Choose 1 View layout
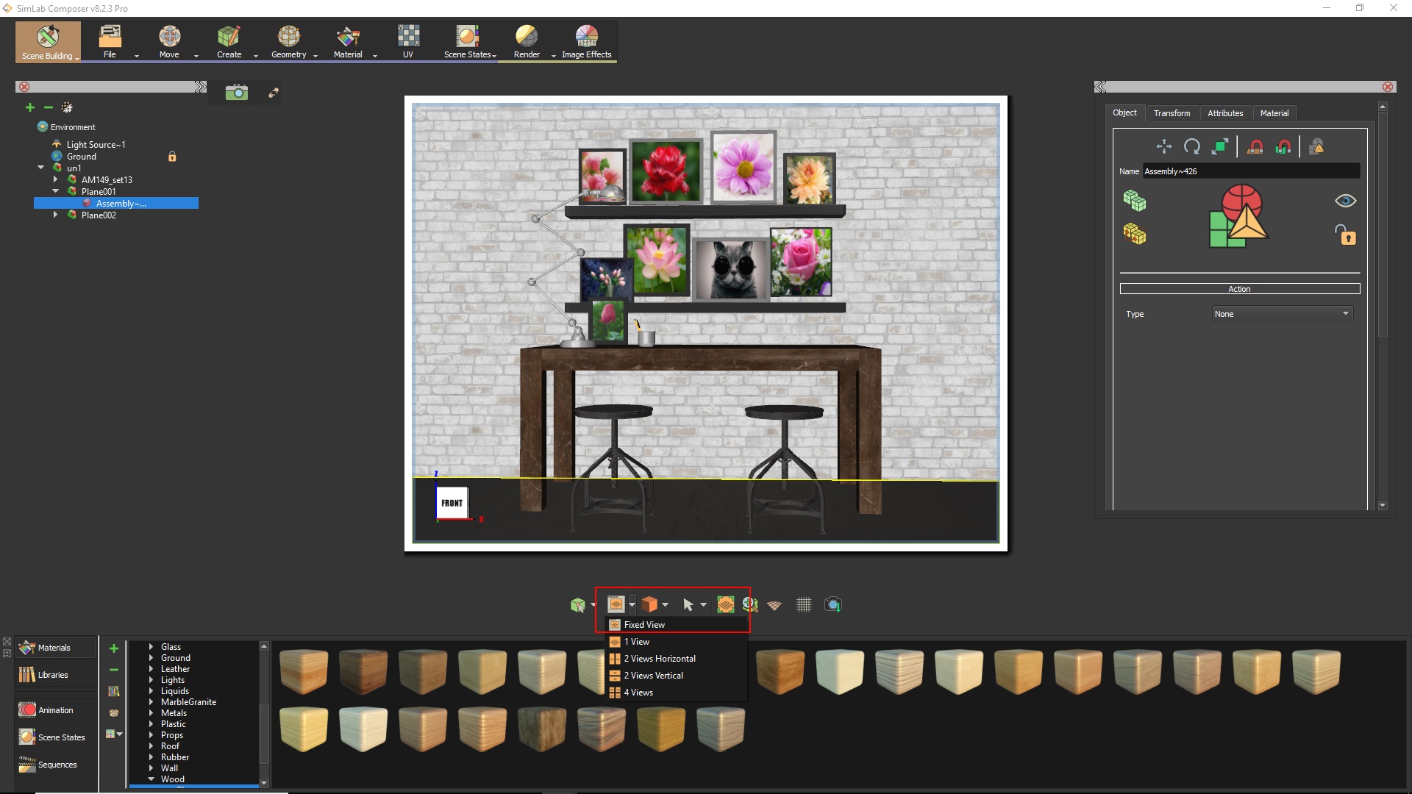Viewport: 1412px width, 794px height. point(675,642)
